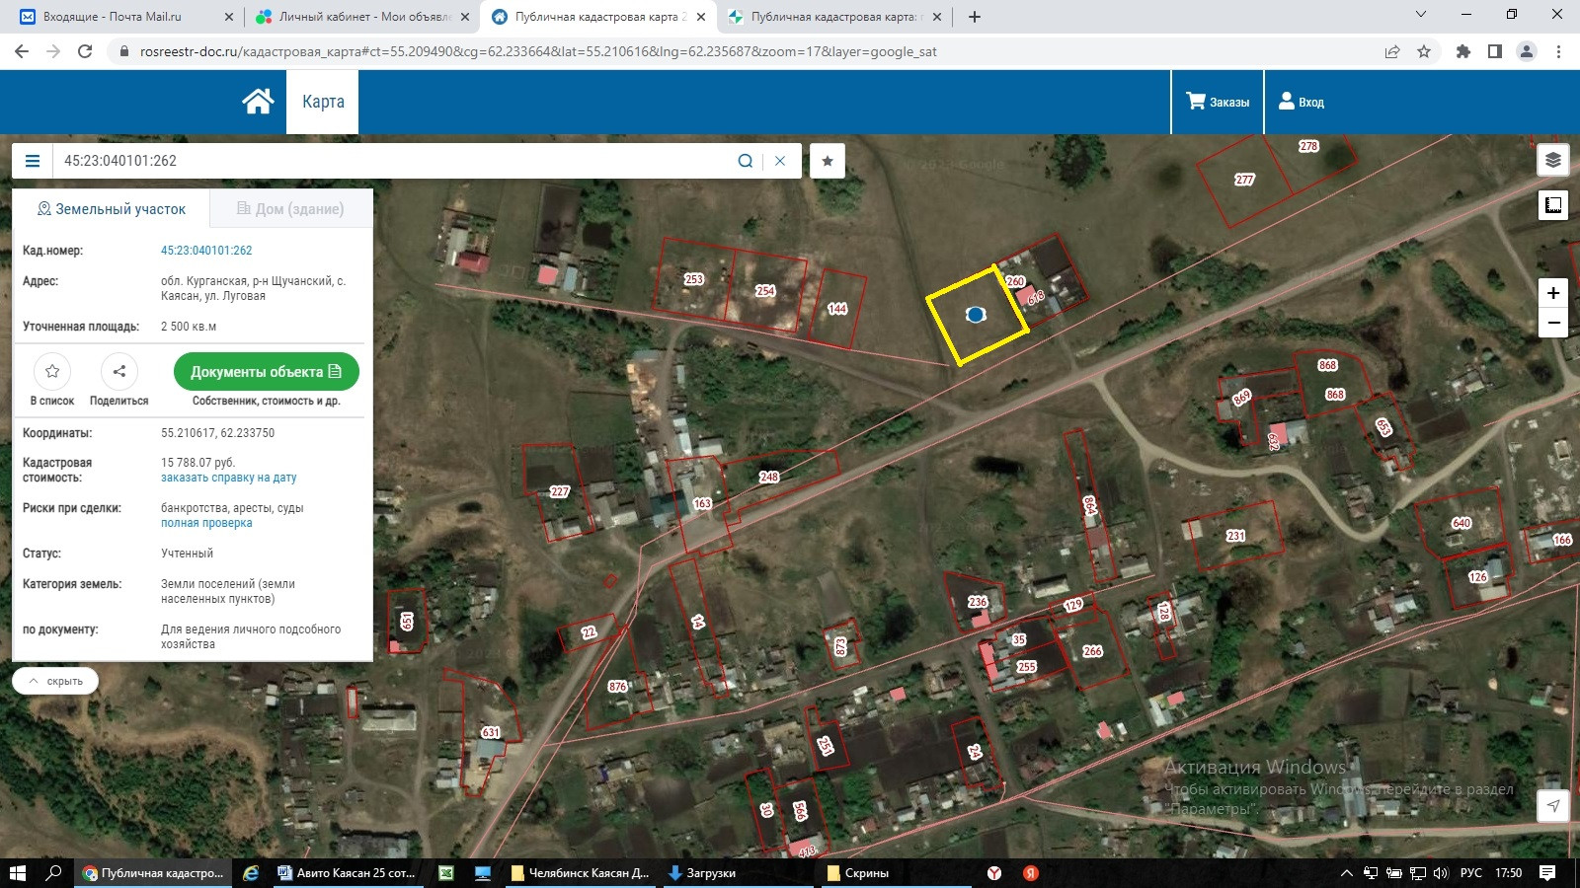Bookmark this page with the star icon
Screen dimensions: 1580x888
(x=1424, y=51)
